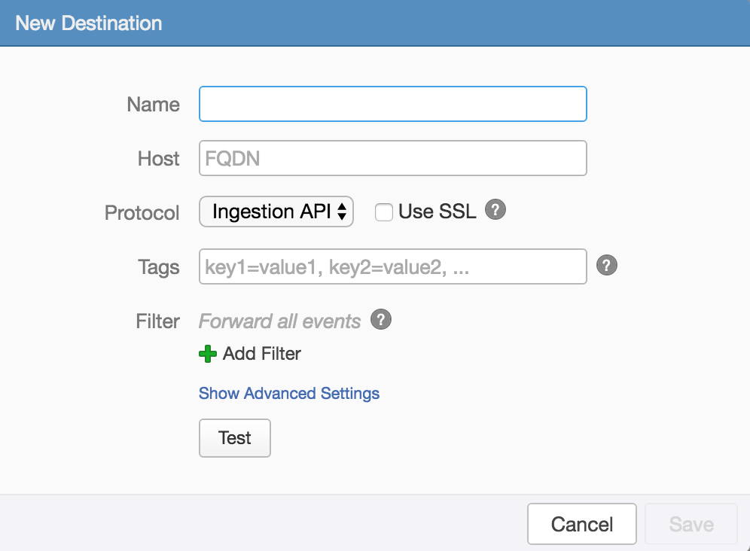Click the up-down arrows on the Protocol selector
This screenshot has height=551, width=750.
[342, 212]
